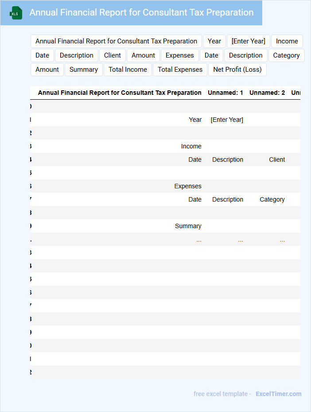Click the 'free excel template -' footer text

tap(222, 394)
